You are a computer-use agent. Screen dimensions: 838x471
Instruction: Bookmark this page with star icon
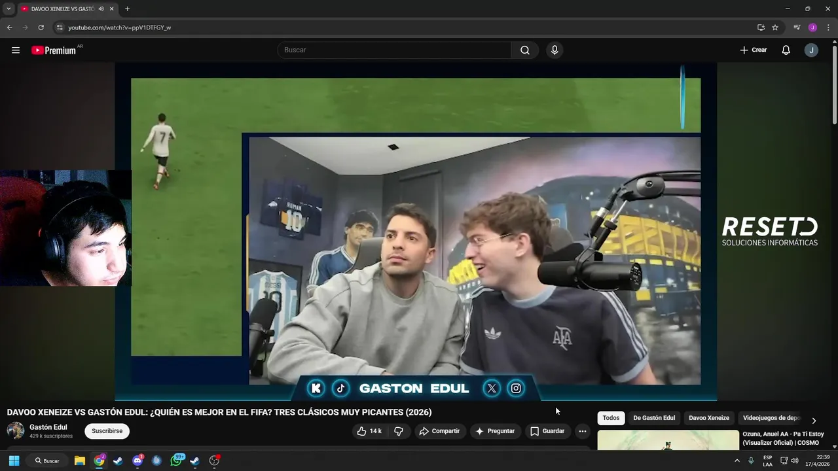775,27
